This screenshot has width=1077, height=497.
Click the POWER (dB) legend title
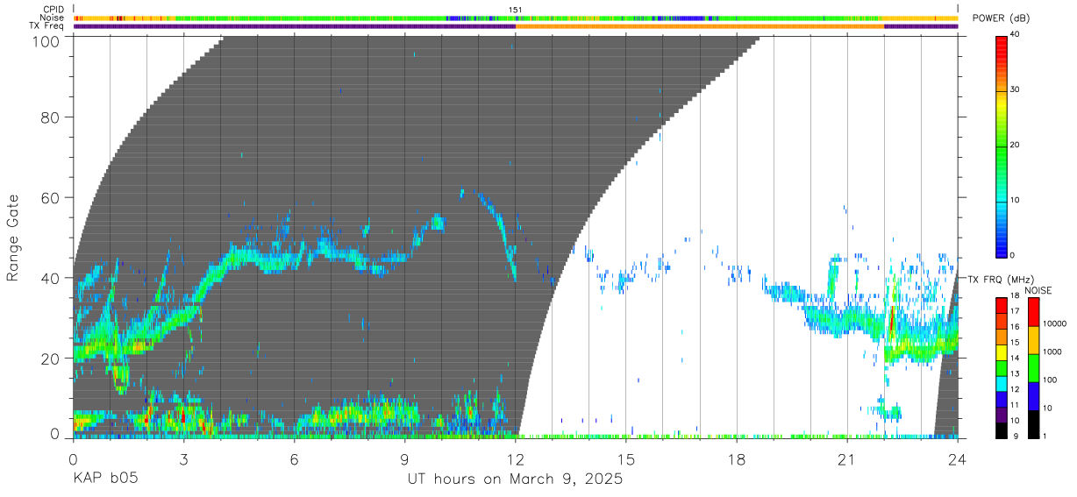1000,19
